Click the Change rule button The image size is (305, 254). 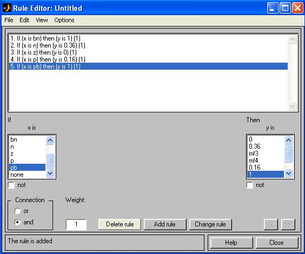click(210, 224)
